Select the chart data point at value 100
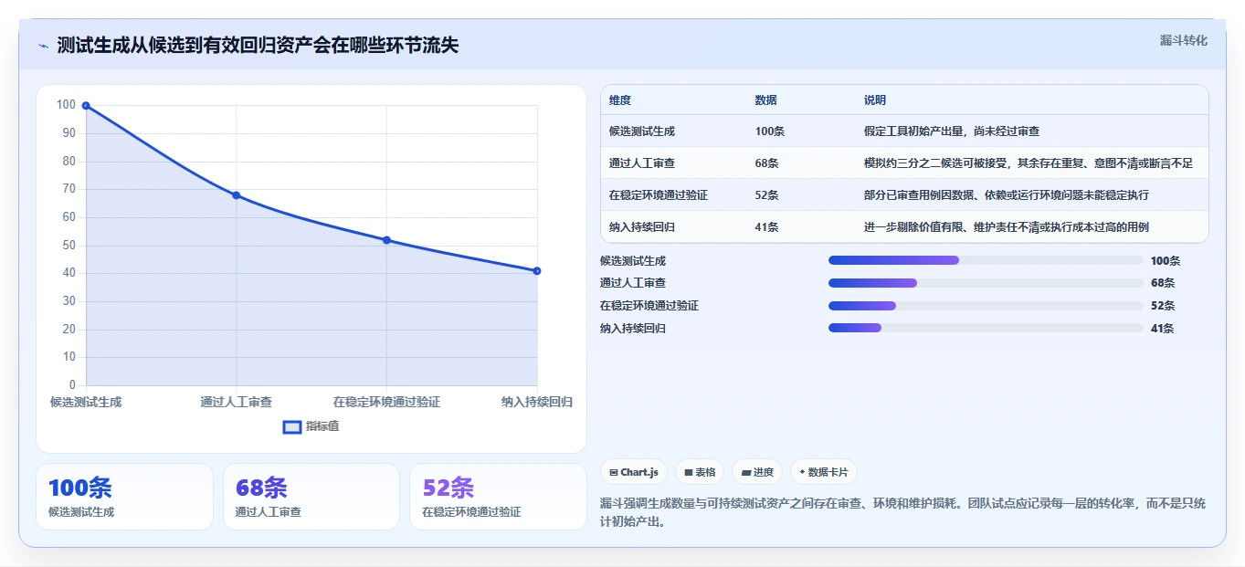The height and width of the screenshot is (567, 1245). coord(86,106)
